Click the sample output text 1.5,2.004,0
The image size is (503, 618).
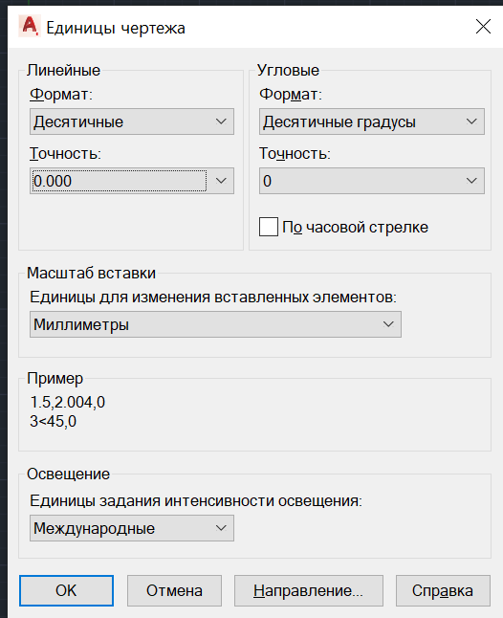pyautogui.click(x=68, y=403)
